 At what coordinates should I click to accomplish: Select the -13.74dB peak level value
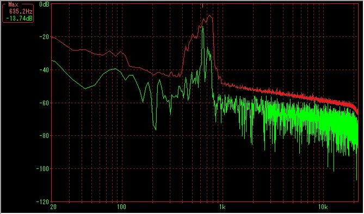(19, 18)
